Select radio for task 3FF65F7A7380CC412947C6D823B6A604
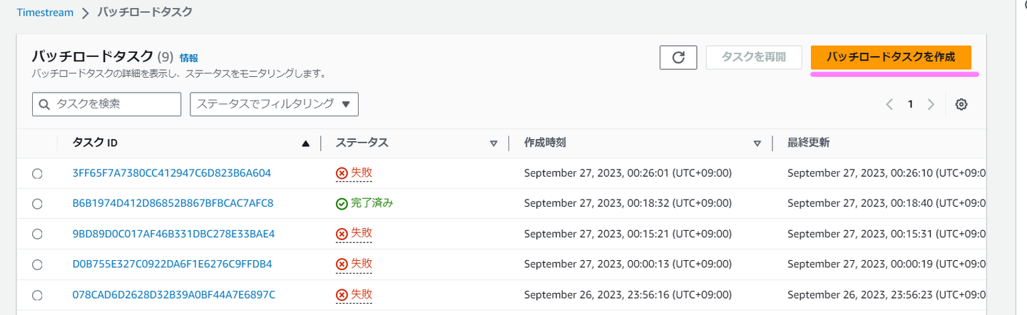Viewport: 1027px width, 315px height. click(38, 173)
